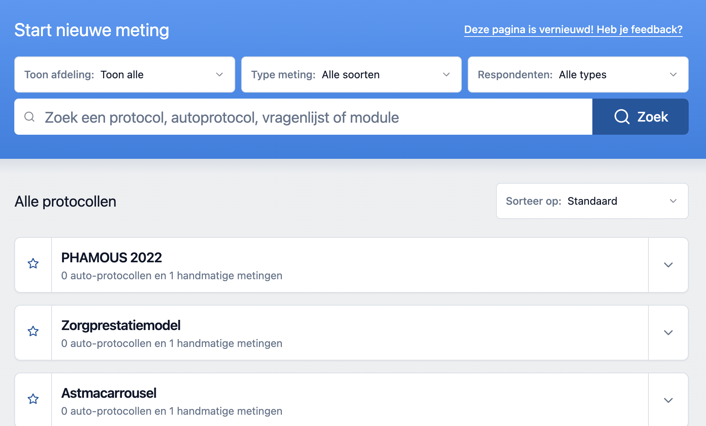The image size is (706, 426).
Task: Favorite the PHAMOUS 2022 protocol star
Action: [x=33, y=264]
